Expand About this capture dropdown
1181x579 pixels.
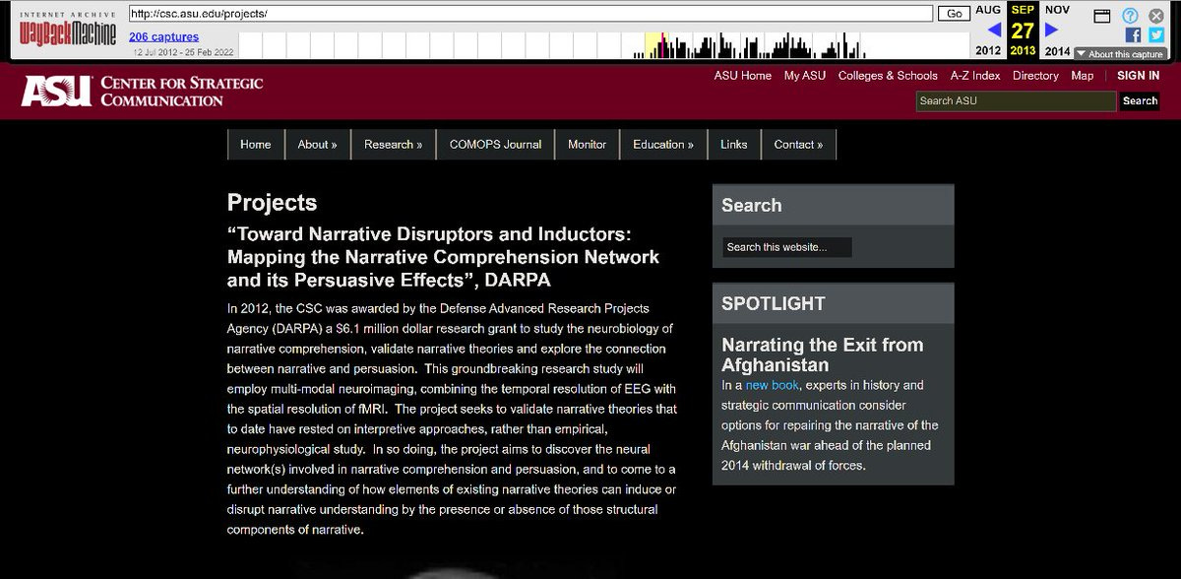coord(1120,54)
